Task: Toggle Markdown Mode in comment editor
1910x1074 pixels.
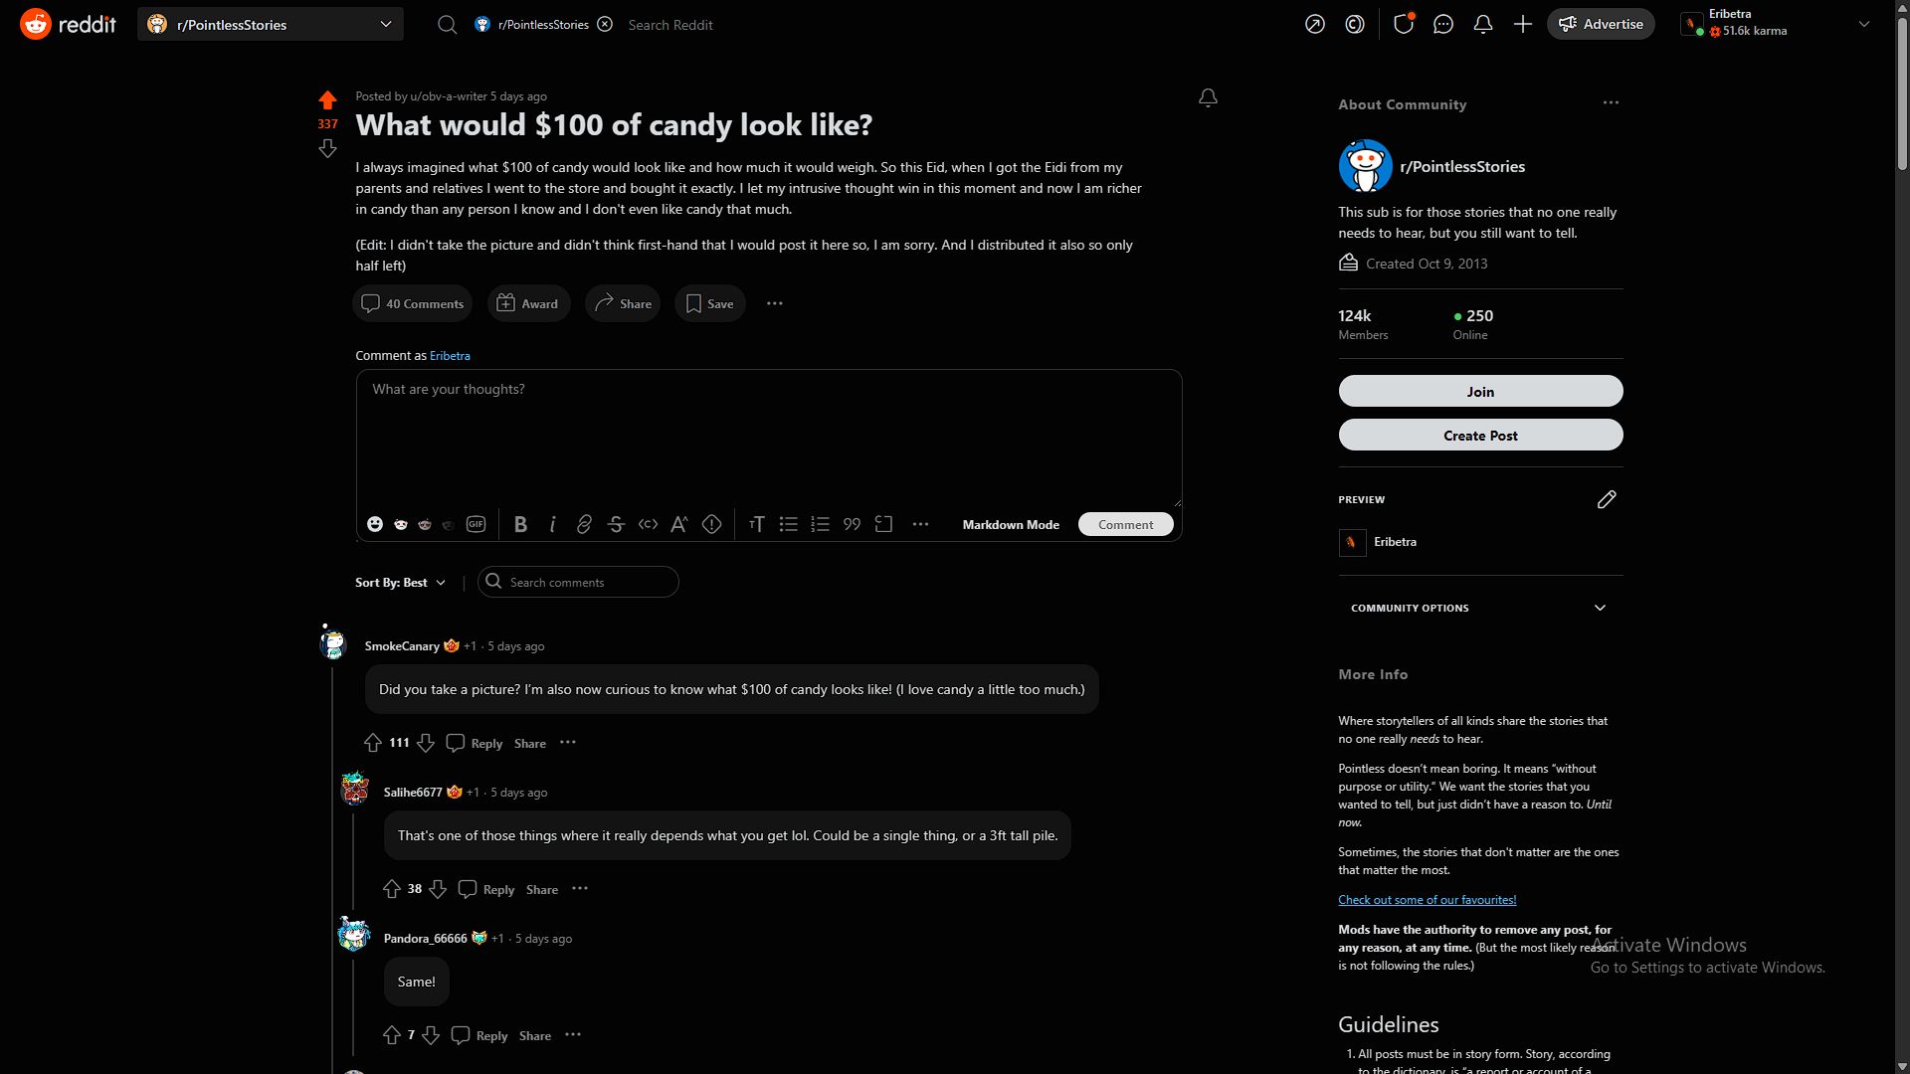Action: (1010, 524)
